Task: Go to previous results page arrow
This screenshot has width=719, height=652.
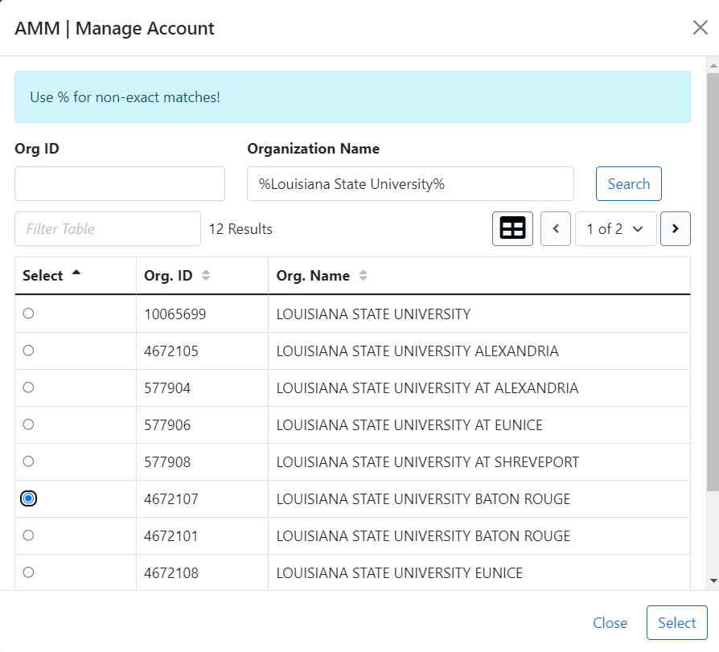Action: pyautogui.click(x=555, y=229)
